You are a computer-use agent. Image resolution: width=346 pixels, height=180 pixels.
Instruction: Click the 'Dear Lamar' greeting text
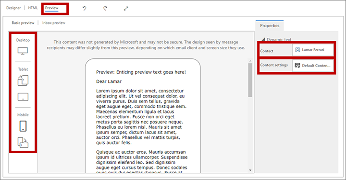(x=109, y=81)
